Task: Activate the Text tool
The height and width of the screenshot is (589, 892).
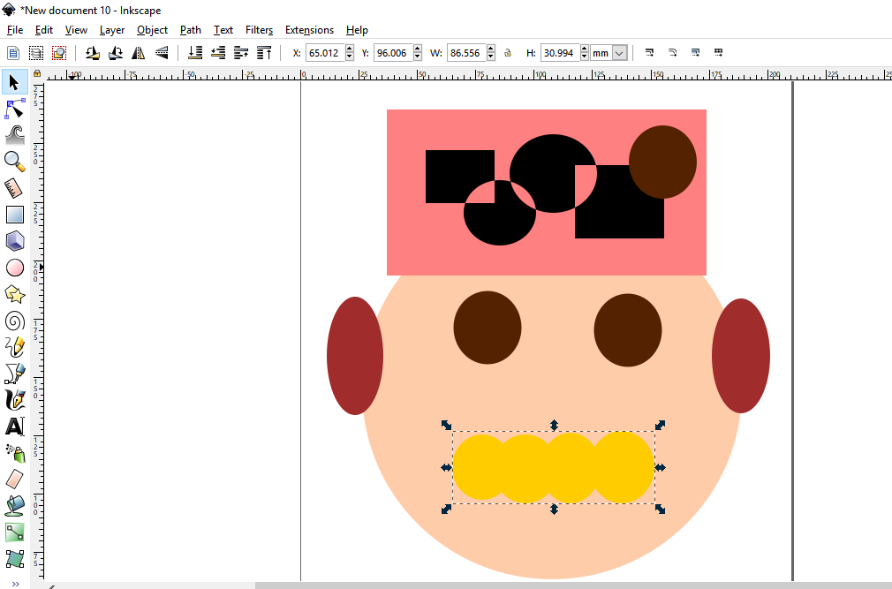Action: coord(15,427)
